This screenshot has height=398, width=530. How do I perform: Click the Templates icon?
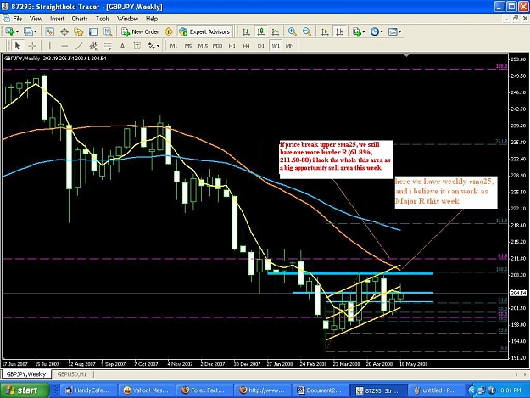tap(393, 31)
